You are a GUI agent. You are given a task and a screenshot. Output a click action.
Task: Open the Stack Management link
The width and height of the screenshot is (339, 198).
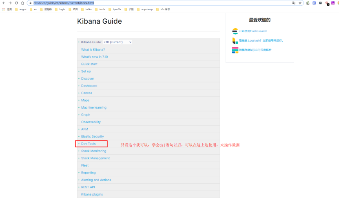click(95, 158)
